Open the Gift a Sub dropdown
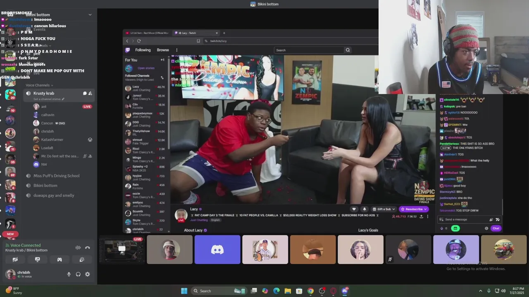The width and height of the screenshot is (529, 297). pyautogui.click(x=384, y=209)
